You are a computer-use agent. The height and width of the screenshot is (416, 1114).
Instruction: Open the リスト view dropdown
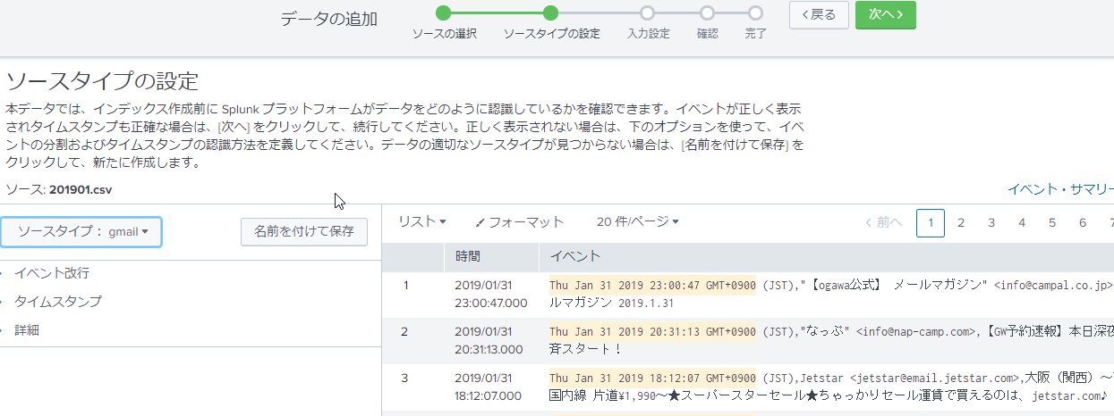pos(422,222)
